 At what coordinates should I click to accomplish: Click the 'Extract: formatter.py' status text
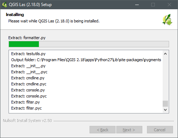point(27,38)
